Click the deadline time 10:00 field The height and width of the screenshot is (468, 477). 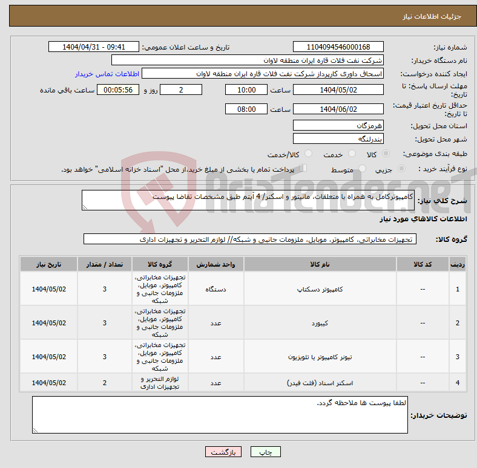coord(246,90)
